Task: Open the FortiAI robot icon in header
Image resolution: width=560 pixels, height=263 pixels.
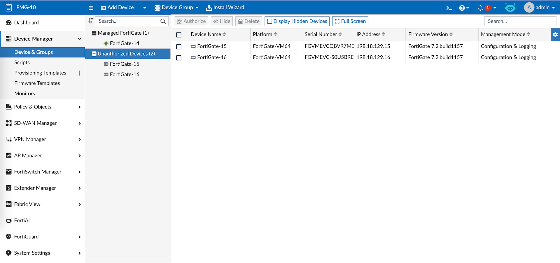Action: point(510,8)
